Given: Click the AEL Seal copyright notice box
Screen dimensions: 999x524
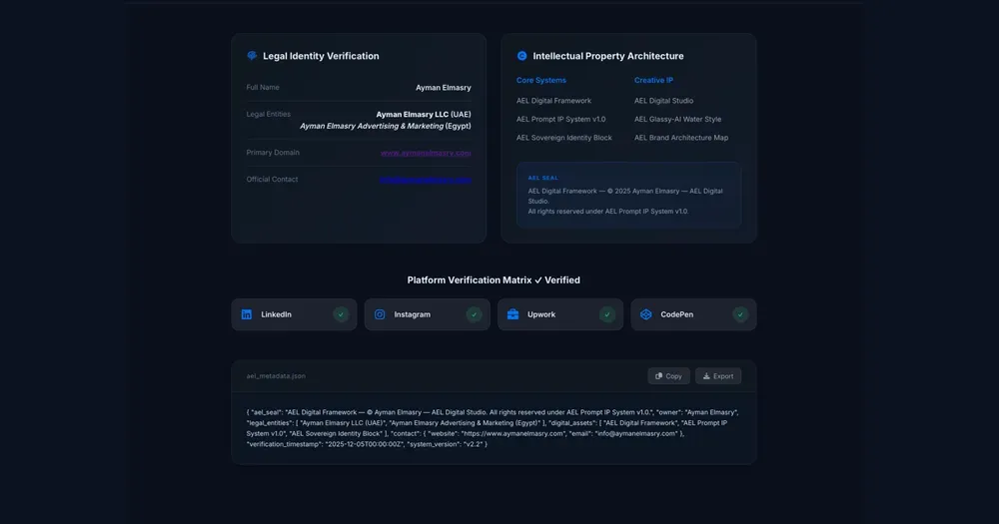Looking at the screenshot, I should click(628, 195).
